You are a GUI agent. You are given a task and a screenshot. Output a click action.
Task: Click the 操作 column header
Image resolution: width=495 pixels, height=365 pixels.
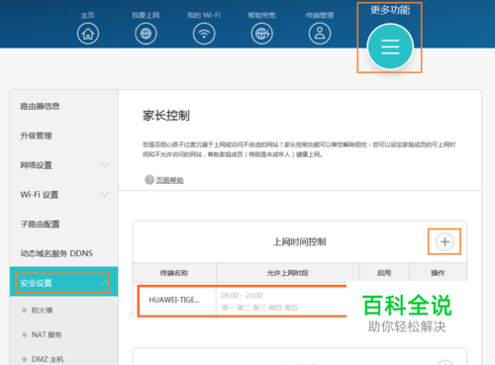click(x=438, y=273)
